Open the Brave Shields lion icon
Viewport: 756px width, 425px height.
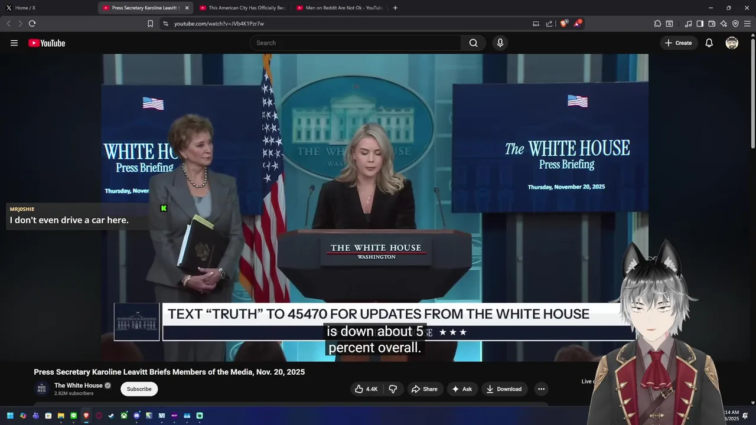click(563, 24)
